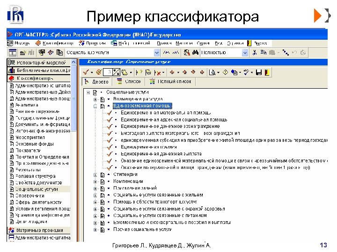
Task: Click the Библиотечные классификаторы books icon
Action: click(x=11, y=70)
